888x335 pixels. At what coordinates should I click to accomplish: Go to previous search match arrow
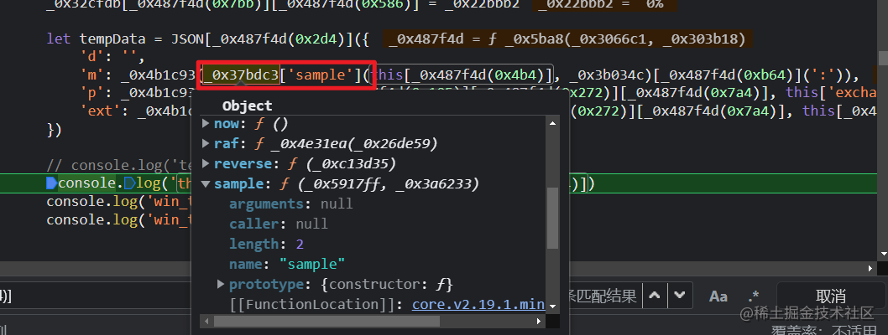click(656, 296)
